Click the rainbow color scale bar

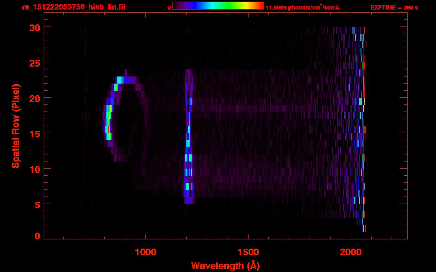(218, 6)
